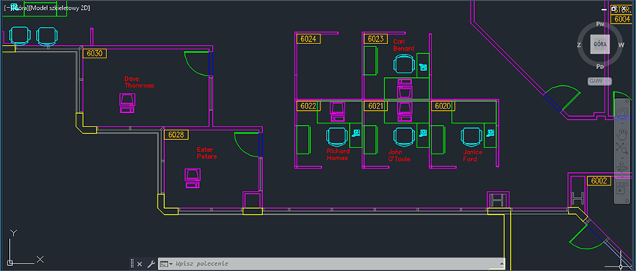Rotate view to Pn on ViewCube compass
The height and width of the screenshot is (271, 636).
(x=600, y=24)
